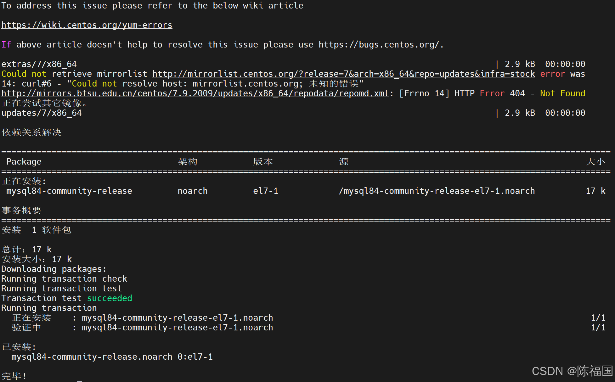Image resolution: width=615 pixels, height=382 pixels.
Task: Click the '大小' column header
Action: click(x=595, y=162)
